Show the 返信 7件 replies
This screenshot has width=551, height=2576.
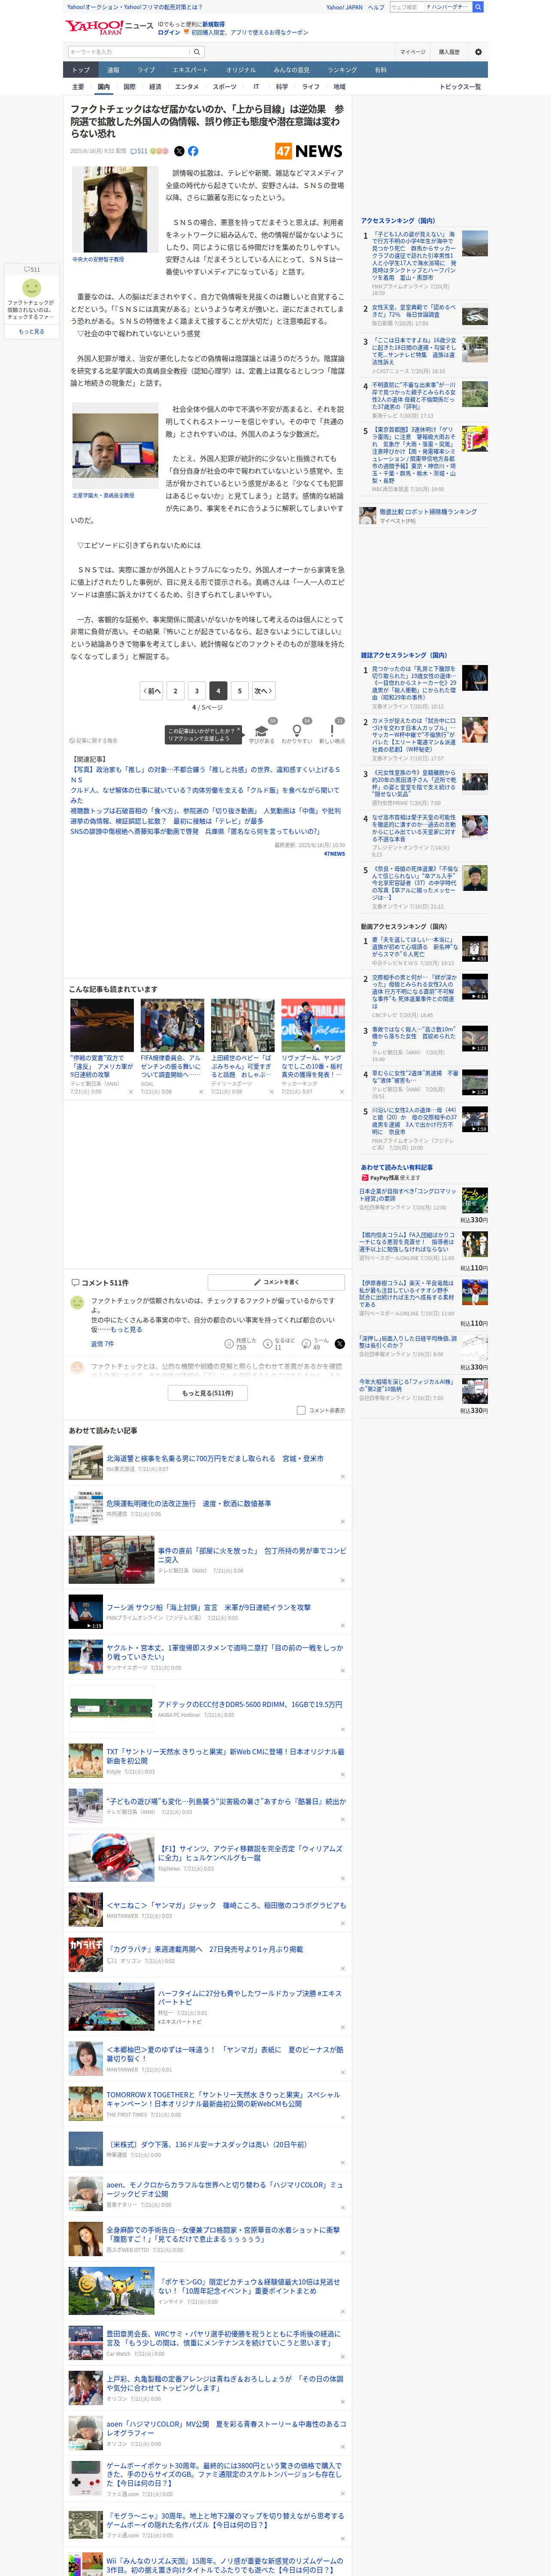point(102,1343)
